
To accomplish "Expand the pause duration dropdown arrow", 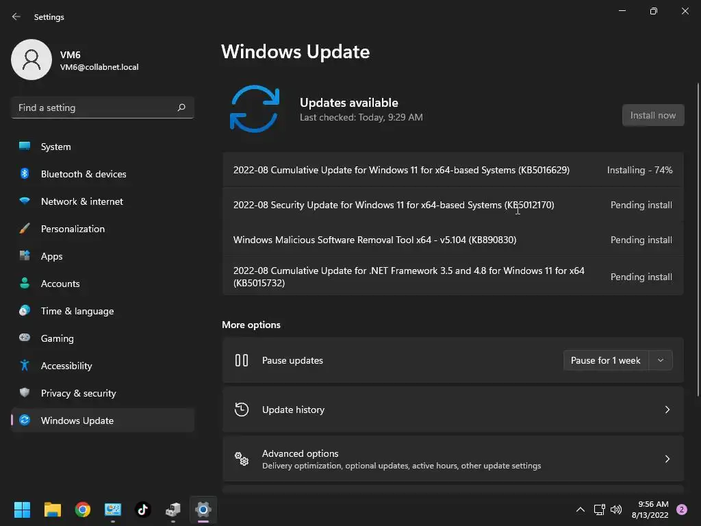I will point(661,360).
